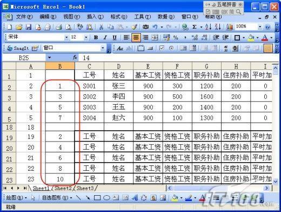The width and height of the screenshot is (281, 212).
Task: Toggle Bold formatting button
Action: click(96, 37)
